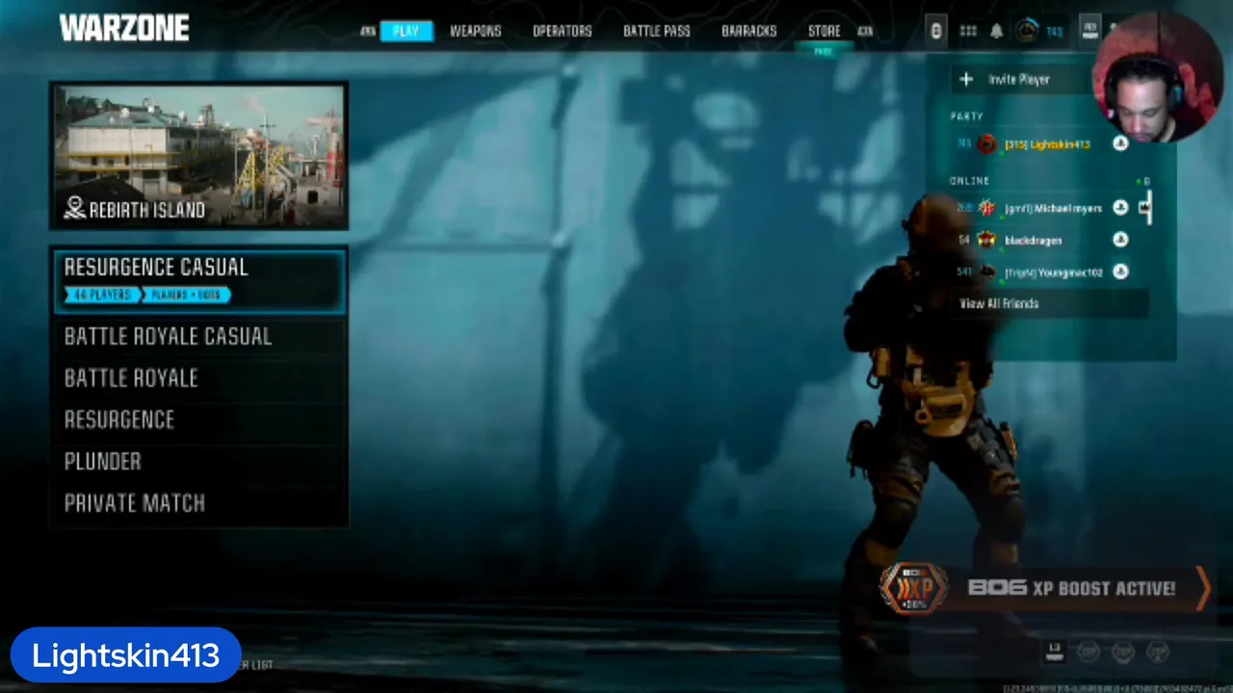Open the OPERATORS tab

tap(563, 31)
